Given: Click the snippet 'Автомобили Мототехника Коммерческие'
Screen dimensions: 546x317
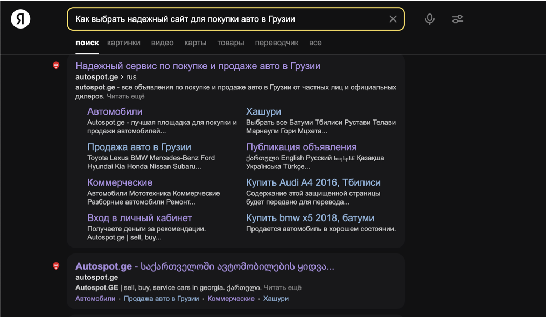Looking at the screenshot, I should click(153, 193).
